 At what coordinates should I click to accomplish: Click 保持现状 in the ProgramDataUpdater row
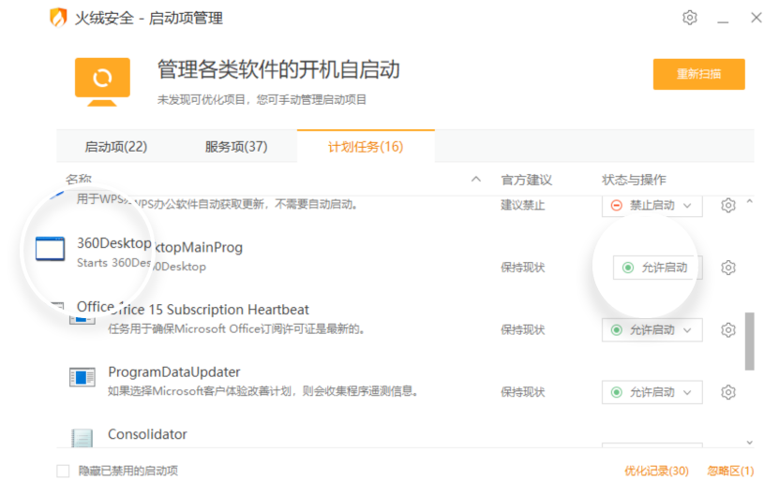pos(523,392)
